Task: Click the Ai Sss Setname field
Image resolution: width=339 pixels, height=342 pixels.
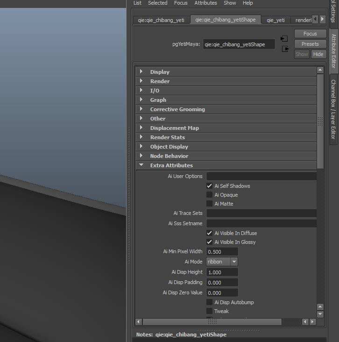Action: (261, 223)
